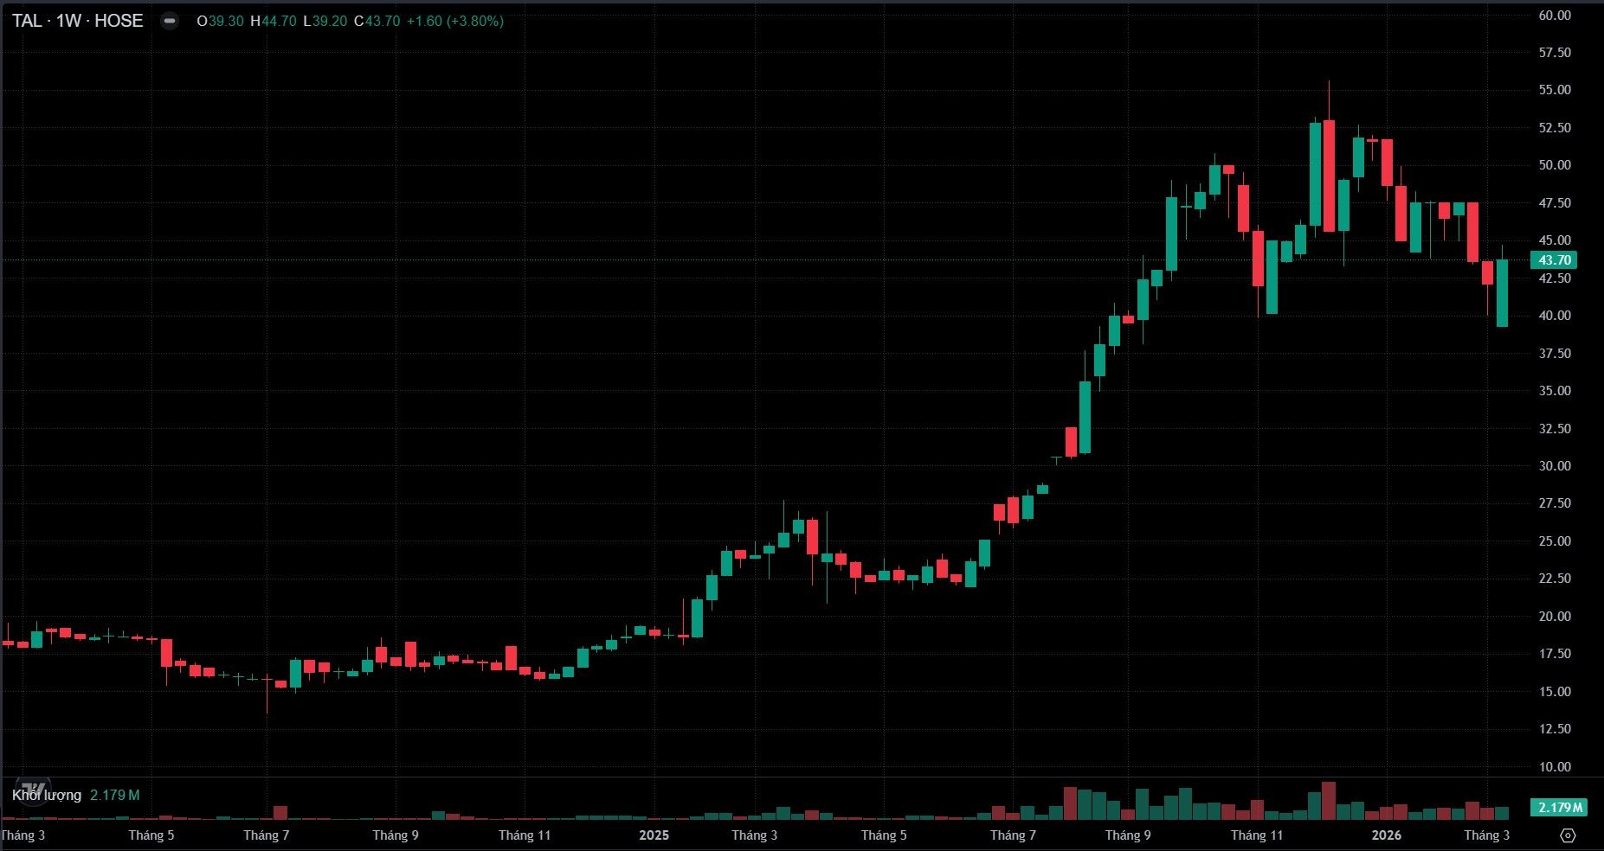Collapse legend with the round minus button

pyautogui.click(x=170, y=21)
